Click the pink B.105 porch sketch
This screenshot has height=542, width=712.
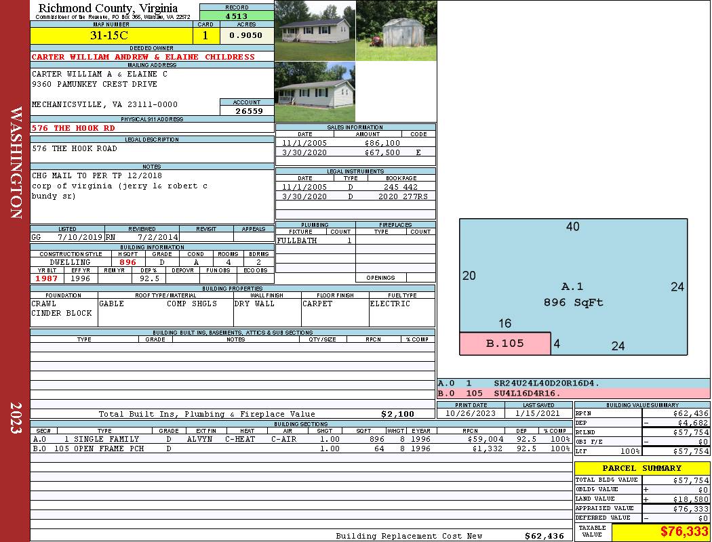click(505, 343)
